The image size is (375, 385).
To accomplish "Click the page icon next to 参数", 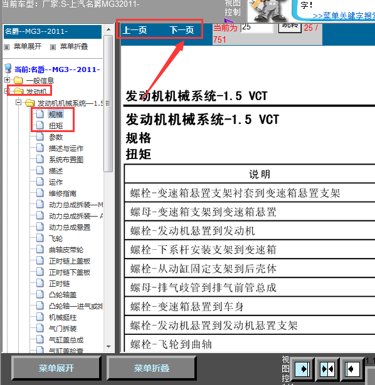I will (40, 136).
